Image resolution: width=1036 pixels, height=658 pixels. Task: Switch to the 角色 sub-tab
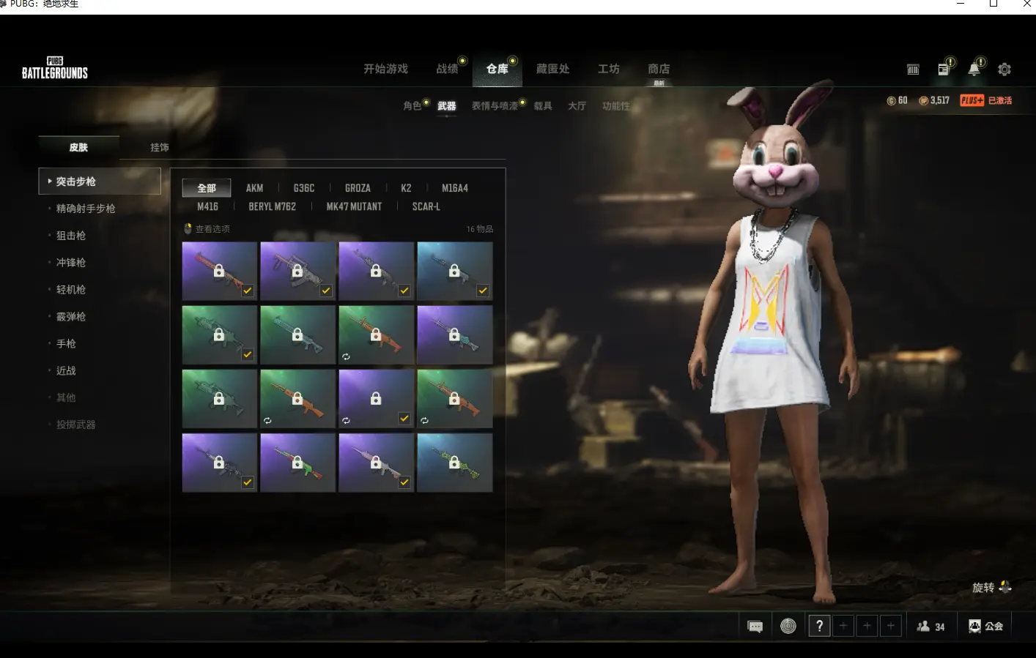412,106
